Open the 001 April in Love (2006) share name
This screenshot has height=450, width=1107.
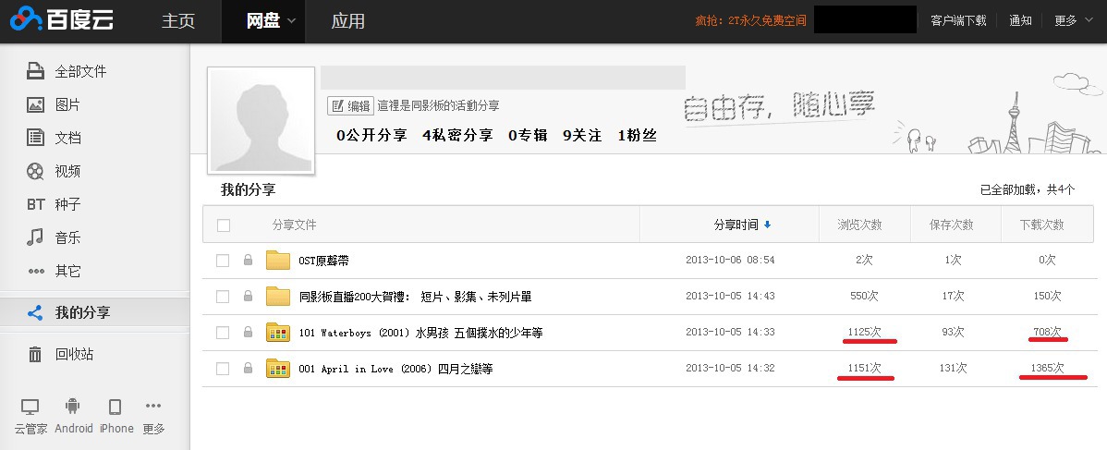[x=395, y=368]
